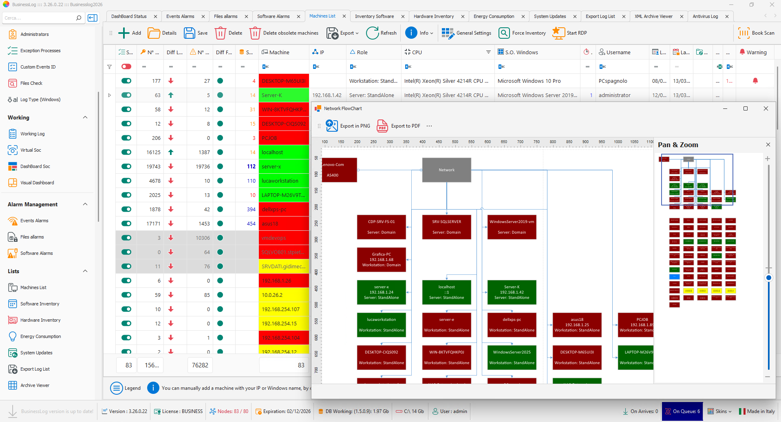Screen dimensions: 781x422
Task: Click the Force Inventory toolbar icon
Action: coord(504,33)
